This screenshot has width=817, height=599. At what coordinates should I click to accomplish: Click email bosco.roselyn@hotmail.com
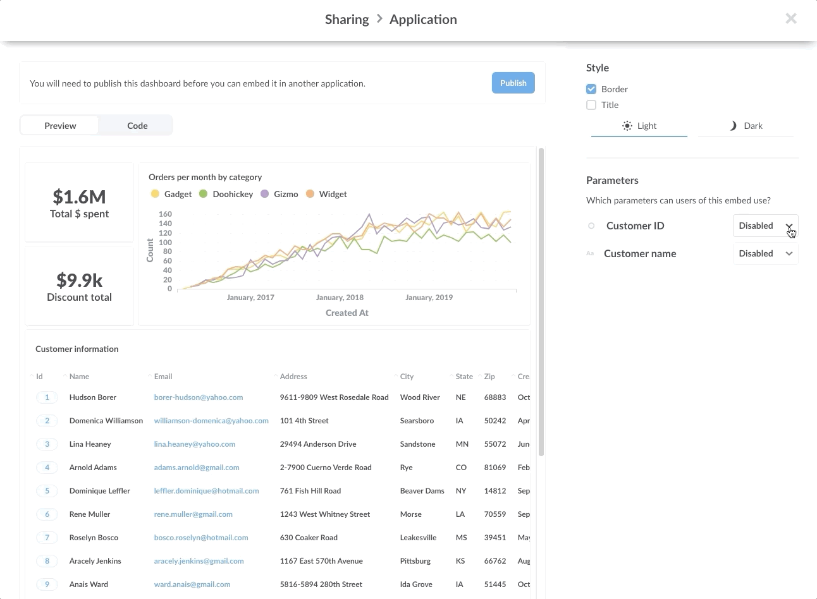point(201,538)
